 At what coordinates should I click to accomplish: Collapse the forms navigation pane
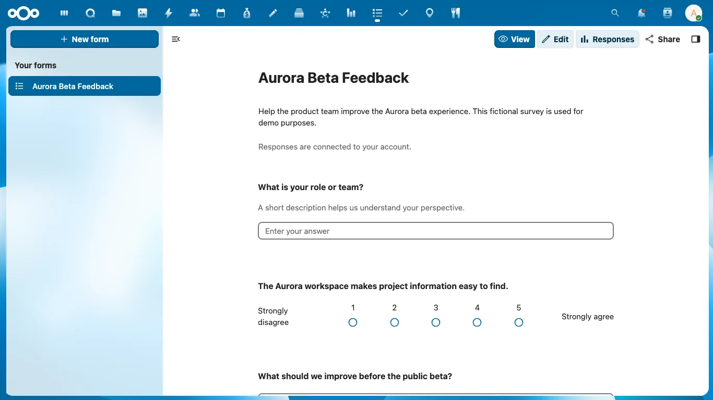(176, 39)
